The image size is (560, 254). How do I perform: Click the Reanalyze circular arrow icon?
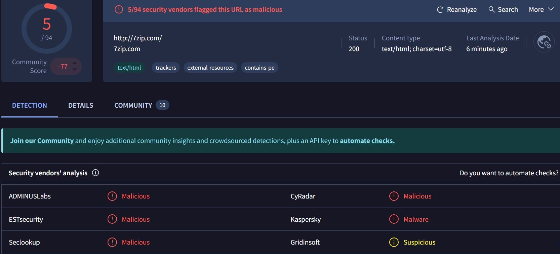(440, 10)
